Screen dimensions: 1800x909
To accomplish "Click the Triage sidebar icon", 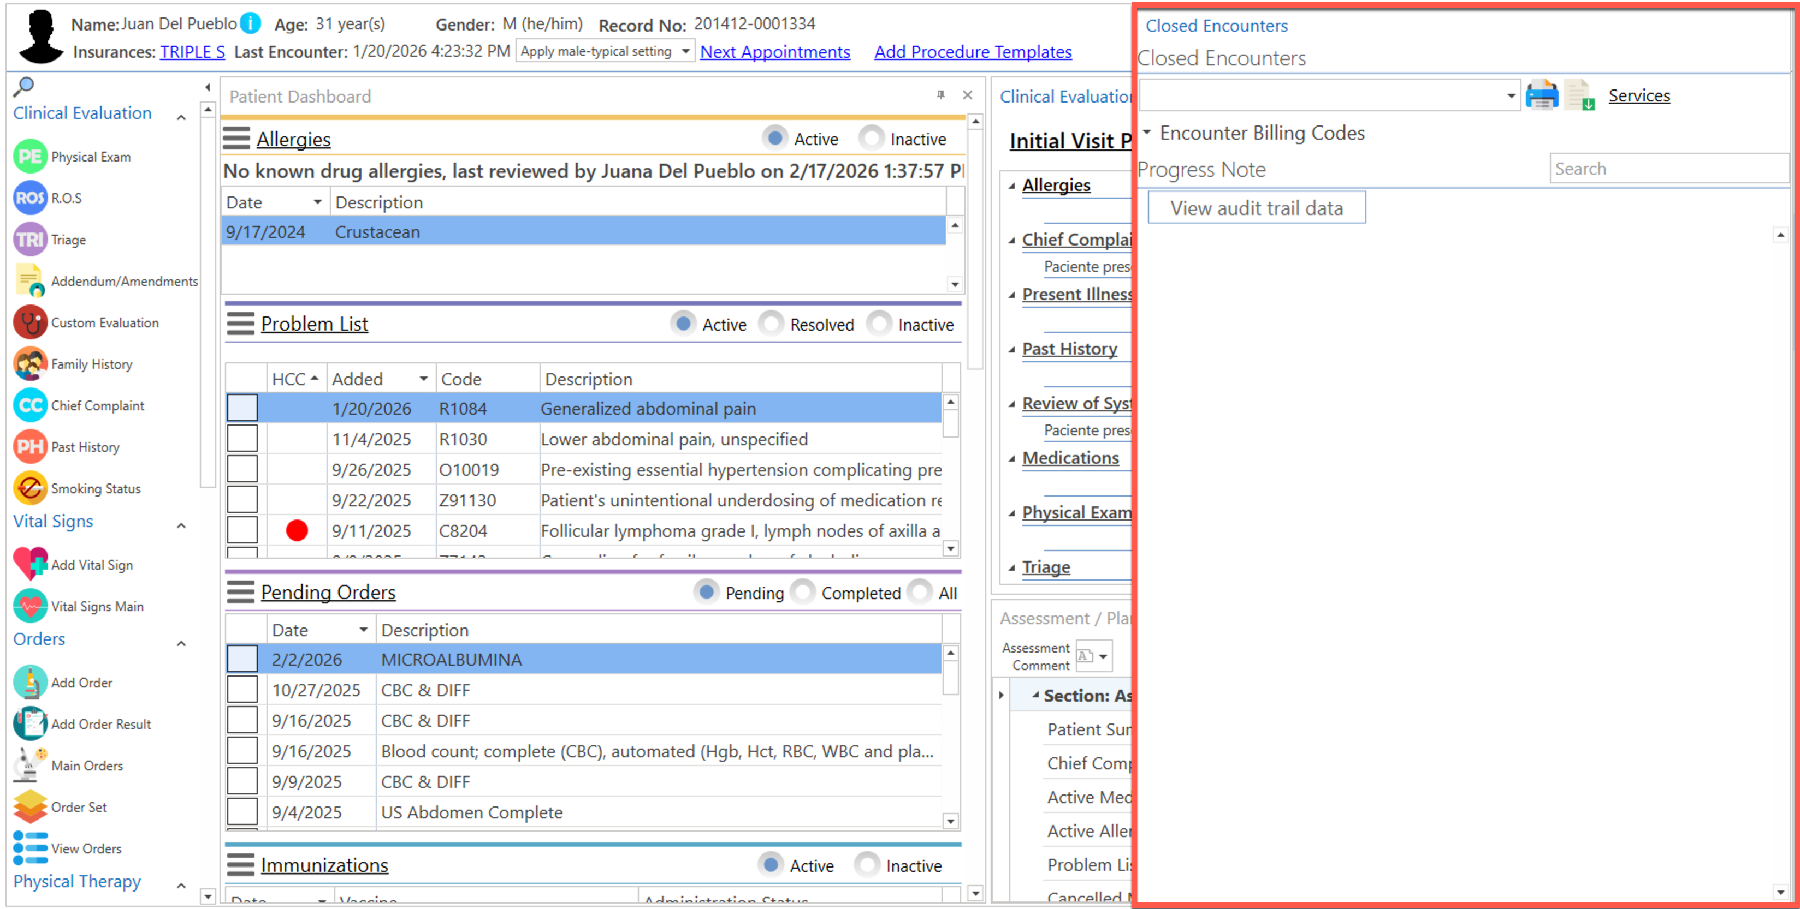I will pyautogui.click(x=30, y=240).
